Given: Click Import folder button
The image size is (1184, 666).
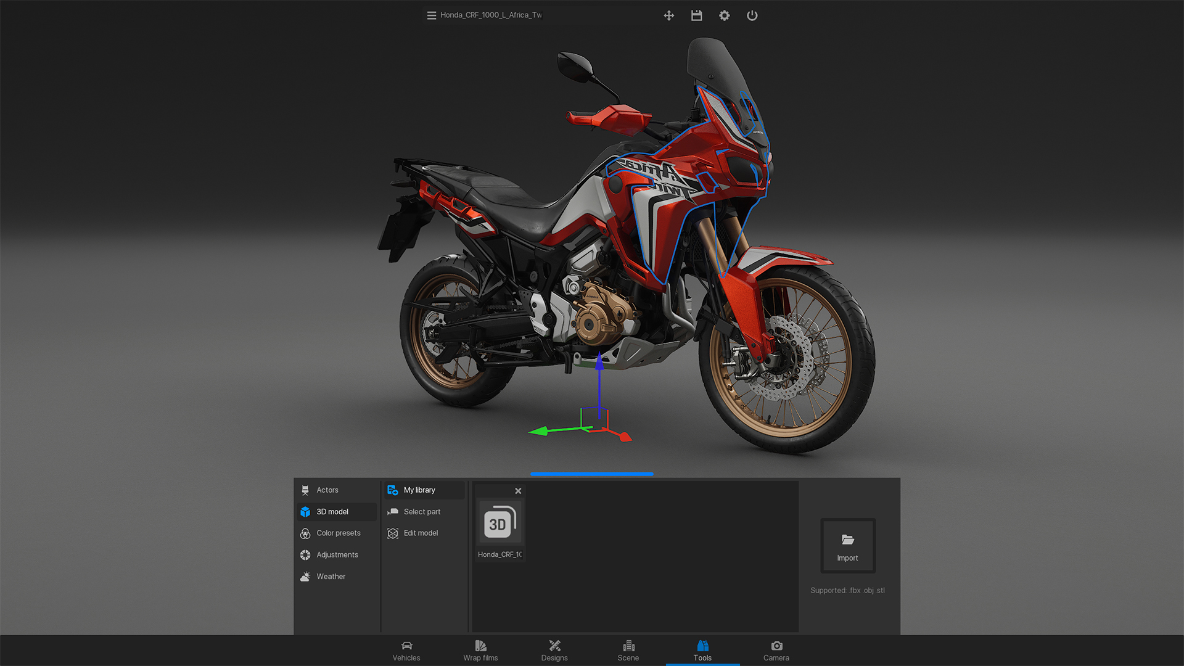Looking at the screenshot, I should click(x=848, y=546).
